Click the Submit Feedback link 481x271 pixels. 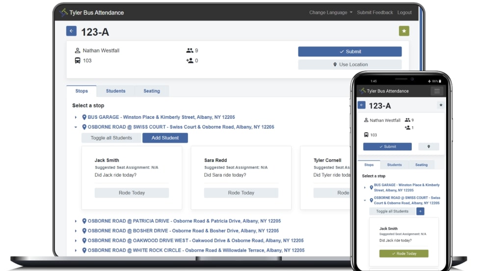click(375, 12)
